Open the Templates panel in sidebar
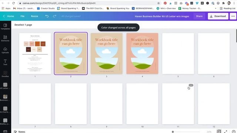237x133 pixels. pos(5,27)
